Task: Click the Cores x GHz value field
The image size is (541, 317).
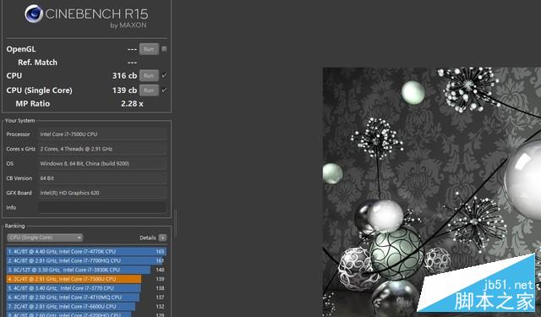Action: tap(102, 149)
